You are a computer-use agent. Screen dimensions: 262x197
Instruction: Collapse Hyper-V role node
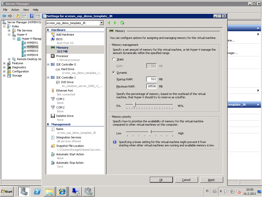click(9, 35)
